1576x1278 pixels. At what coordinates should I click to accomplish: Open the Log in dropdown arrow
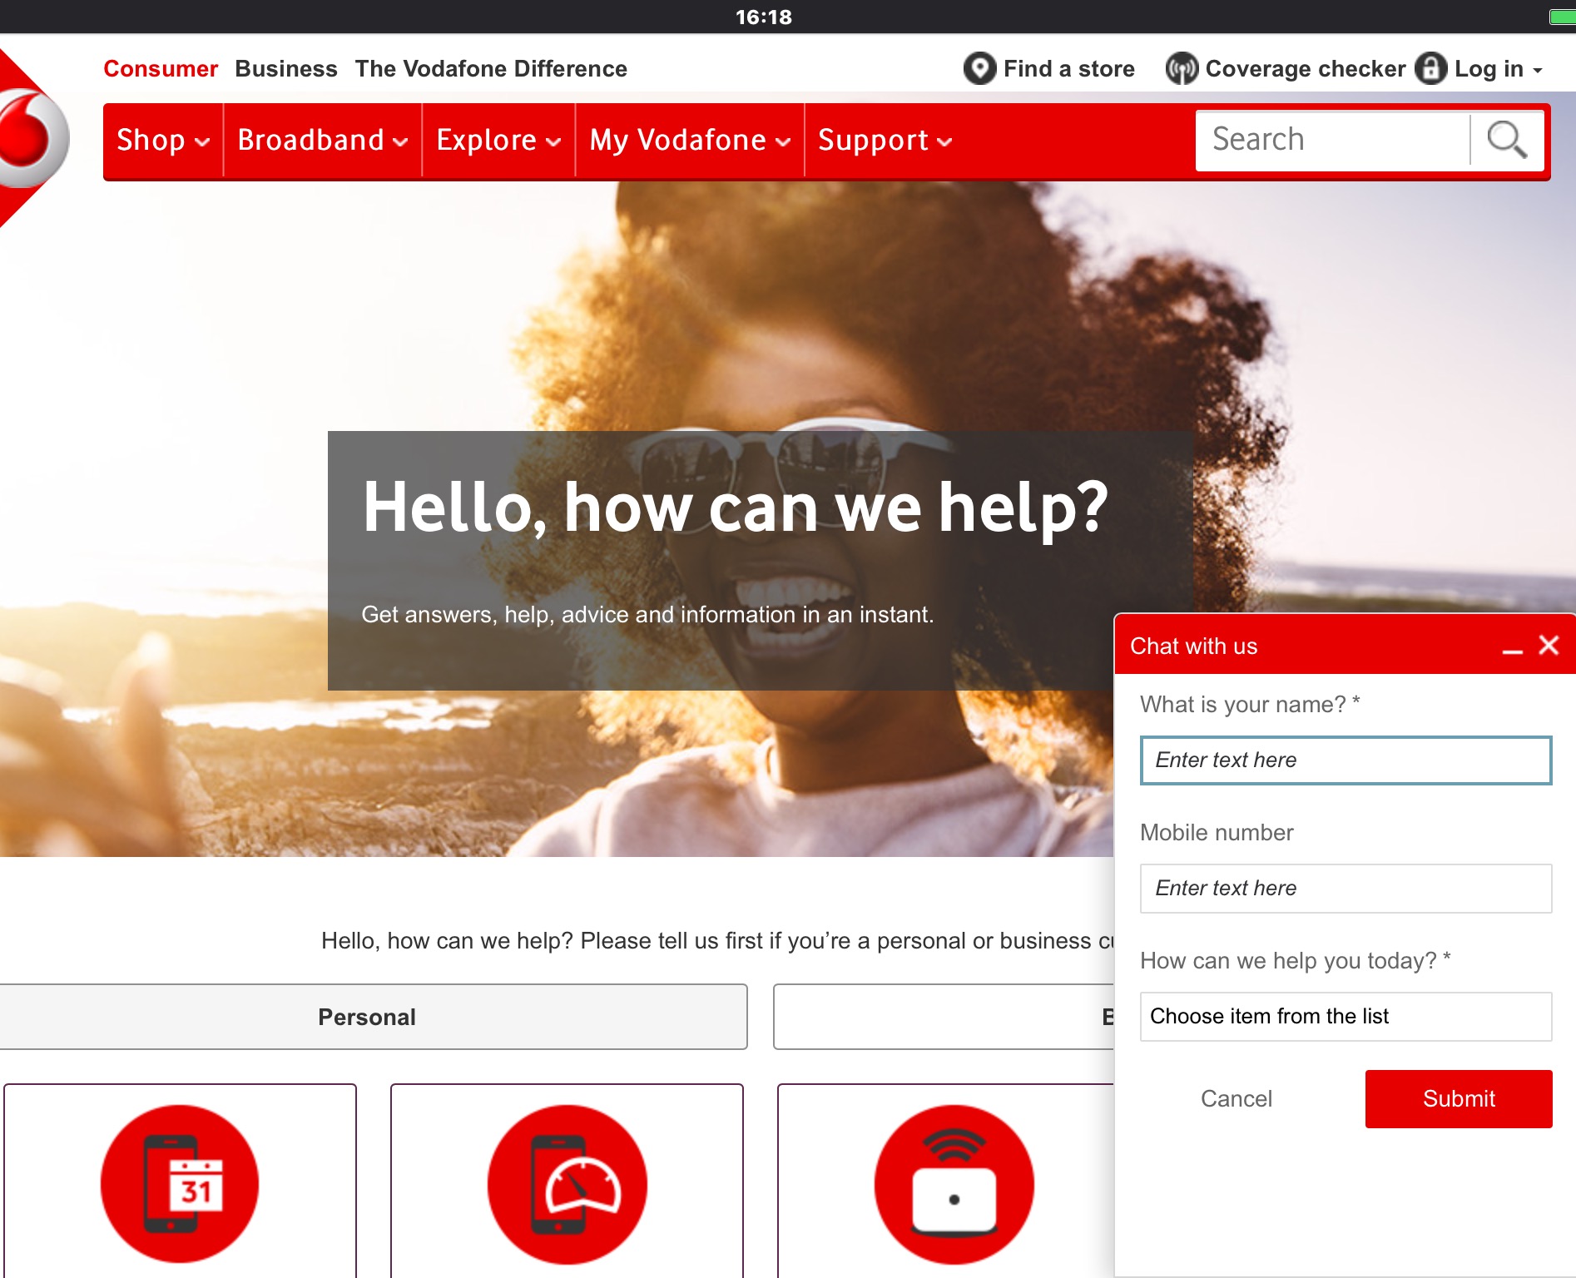1537,71
